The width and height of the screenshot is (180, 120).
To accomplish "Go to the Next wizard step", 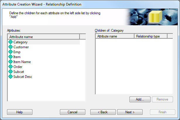I will (130, 112).
